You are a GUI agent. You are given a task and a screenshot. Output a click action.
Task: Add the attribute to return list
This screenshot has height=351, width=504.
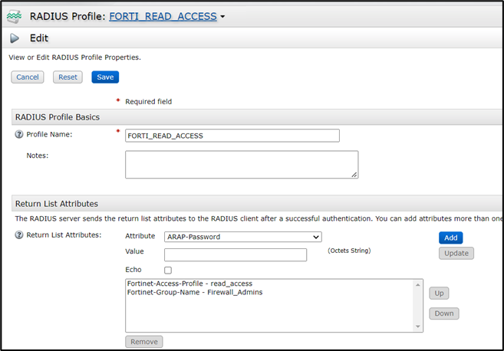450,238
